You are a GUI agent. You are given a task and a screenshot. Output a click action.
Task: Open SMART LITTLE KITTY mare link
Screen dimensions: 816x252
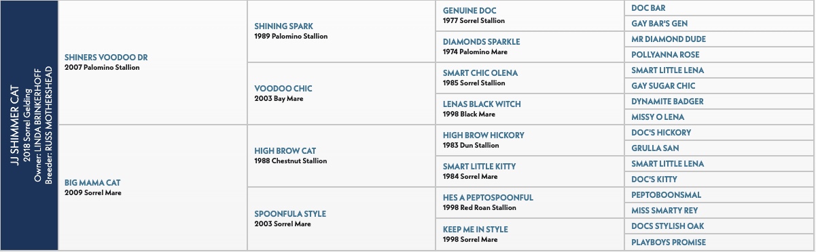(479, 167)
